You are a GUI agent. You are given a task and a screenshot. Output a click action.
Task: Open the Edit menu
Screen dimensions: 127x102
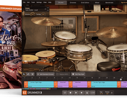(28, 2)
